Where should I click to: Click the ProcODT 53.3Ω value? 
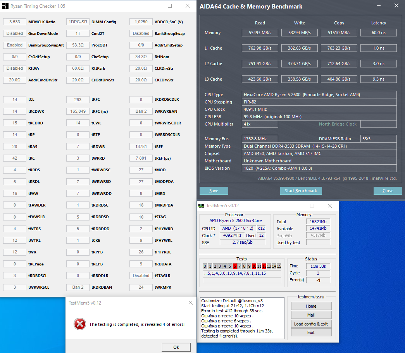tap(78, 45)
